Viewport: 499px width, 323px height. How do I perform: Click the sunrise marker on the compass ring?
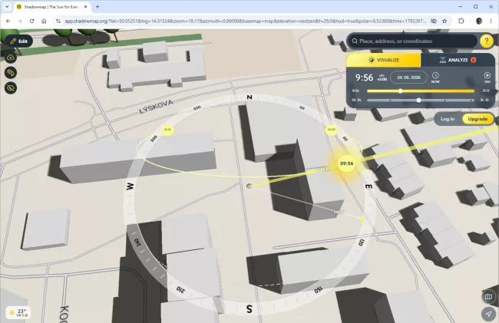pos(332,130)
